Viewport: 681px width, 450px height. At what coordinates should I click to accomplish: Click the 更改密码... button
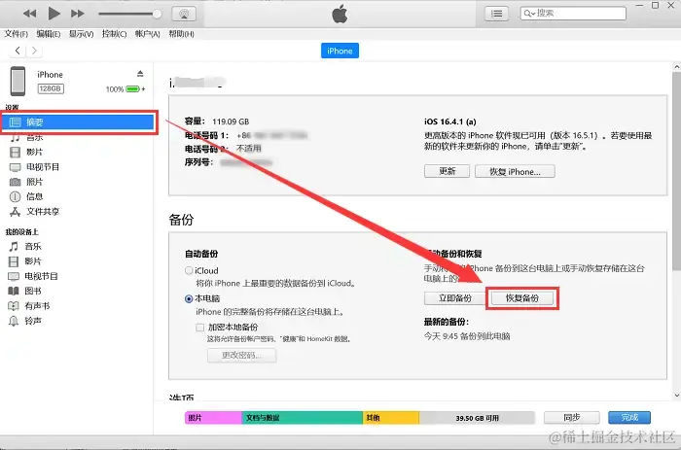[241, 356]
